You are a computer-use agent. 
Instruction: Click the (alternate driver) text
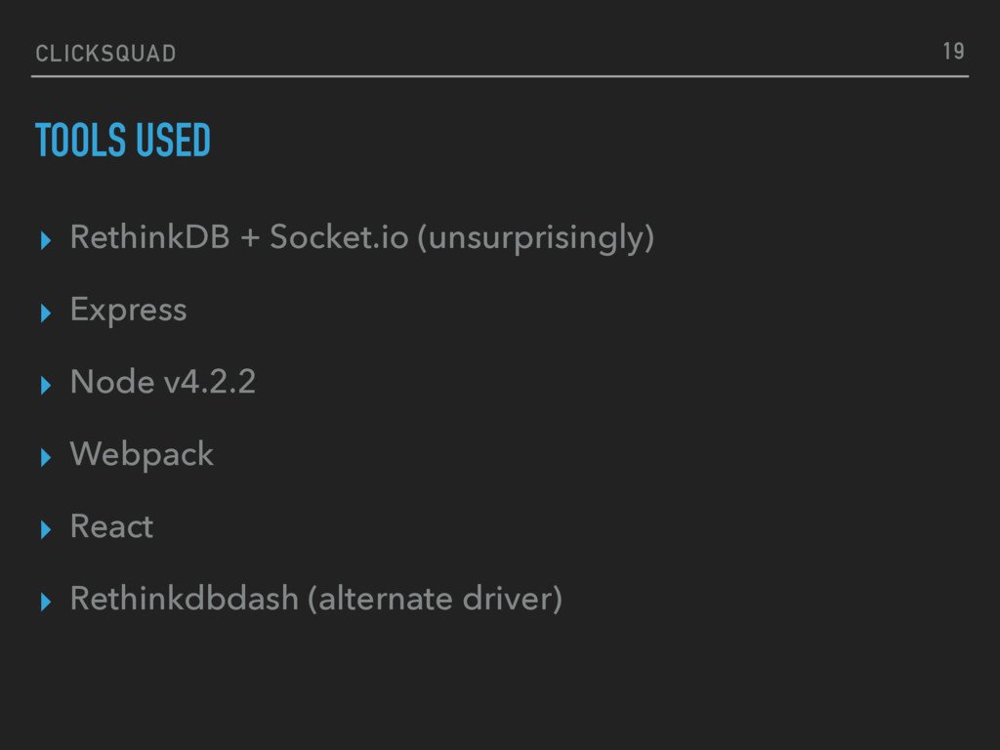pos(435,599)
